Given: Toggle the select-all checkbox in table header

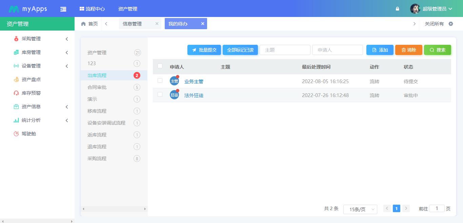Looking at the screenshot, I should (160, 66).
